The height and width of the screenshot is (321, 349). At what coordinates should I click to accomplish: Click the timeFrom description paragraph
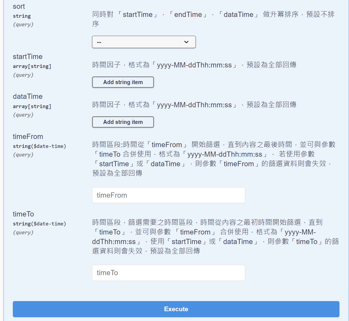coord(213,159)
